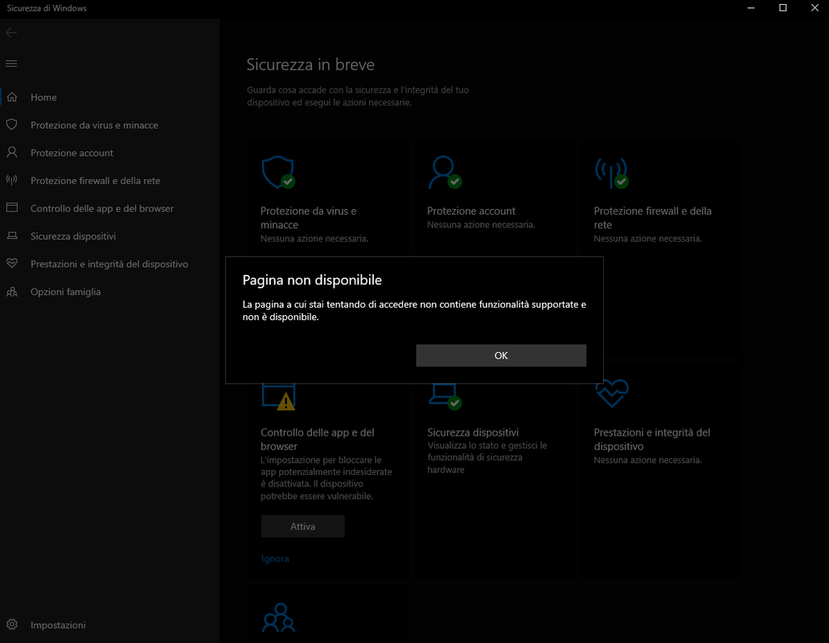Image resolution: width=829 pixels, height=643 pixels.
Task: Open Prestazioni e integrità del dispositivo sidebar item
Action: point(110,264)
